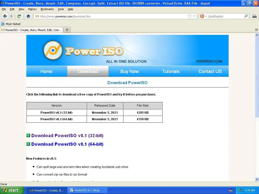Click the site identity icon in the address bar
The height and width of the screenshot is (194, 259).
point(37,16)
